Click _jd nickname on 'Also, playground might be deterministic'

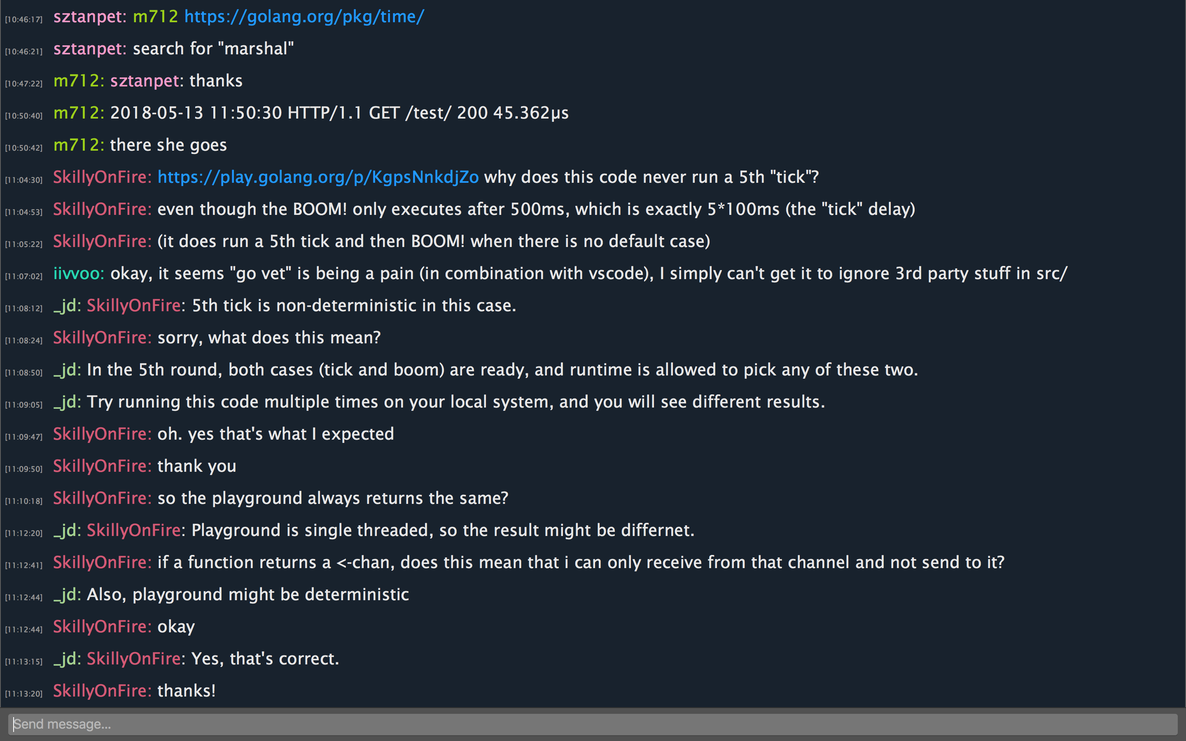(67, 594)
